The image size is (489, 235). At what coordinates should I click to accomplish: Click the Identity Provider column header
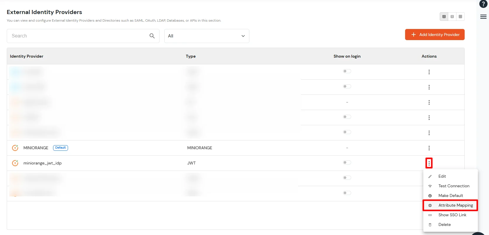point(27,56)
